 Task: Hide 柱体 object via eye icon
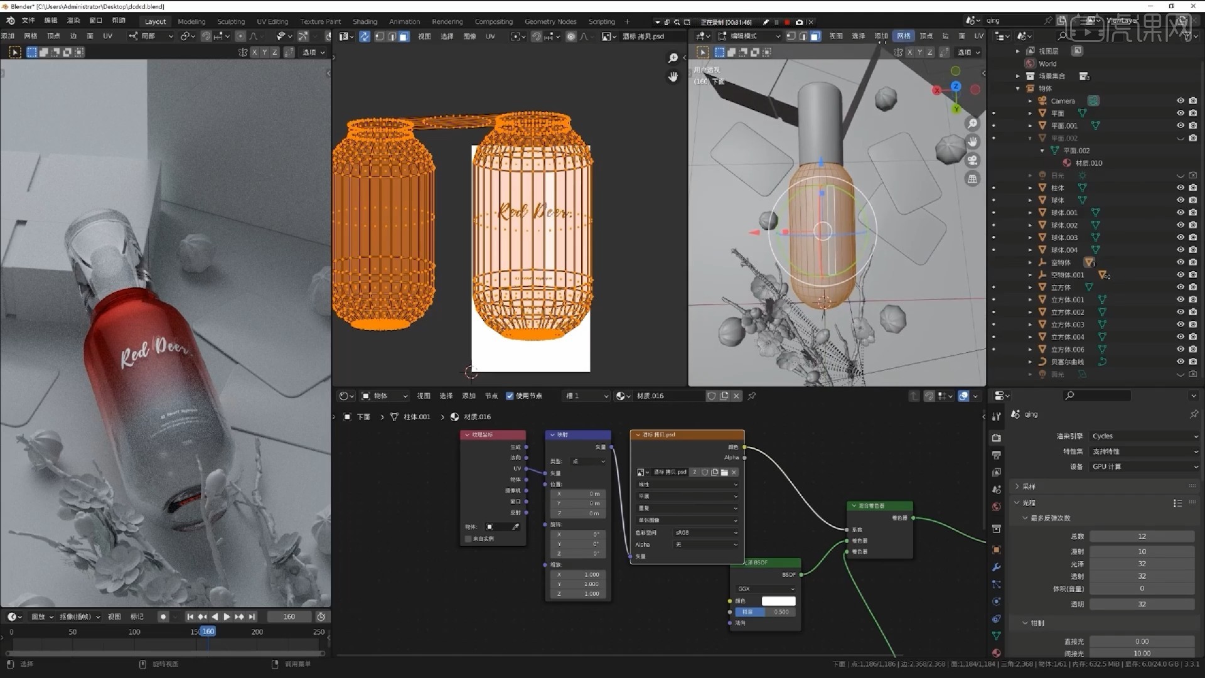pos(1180,188)
